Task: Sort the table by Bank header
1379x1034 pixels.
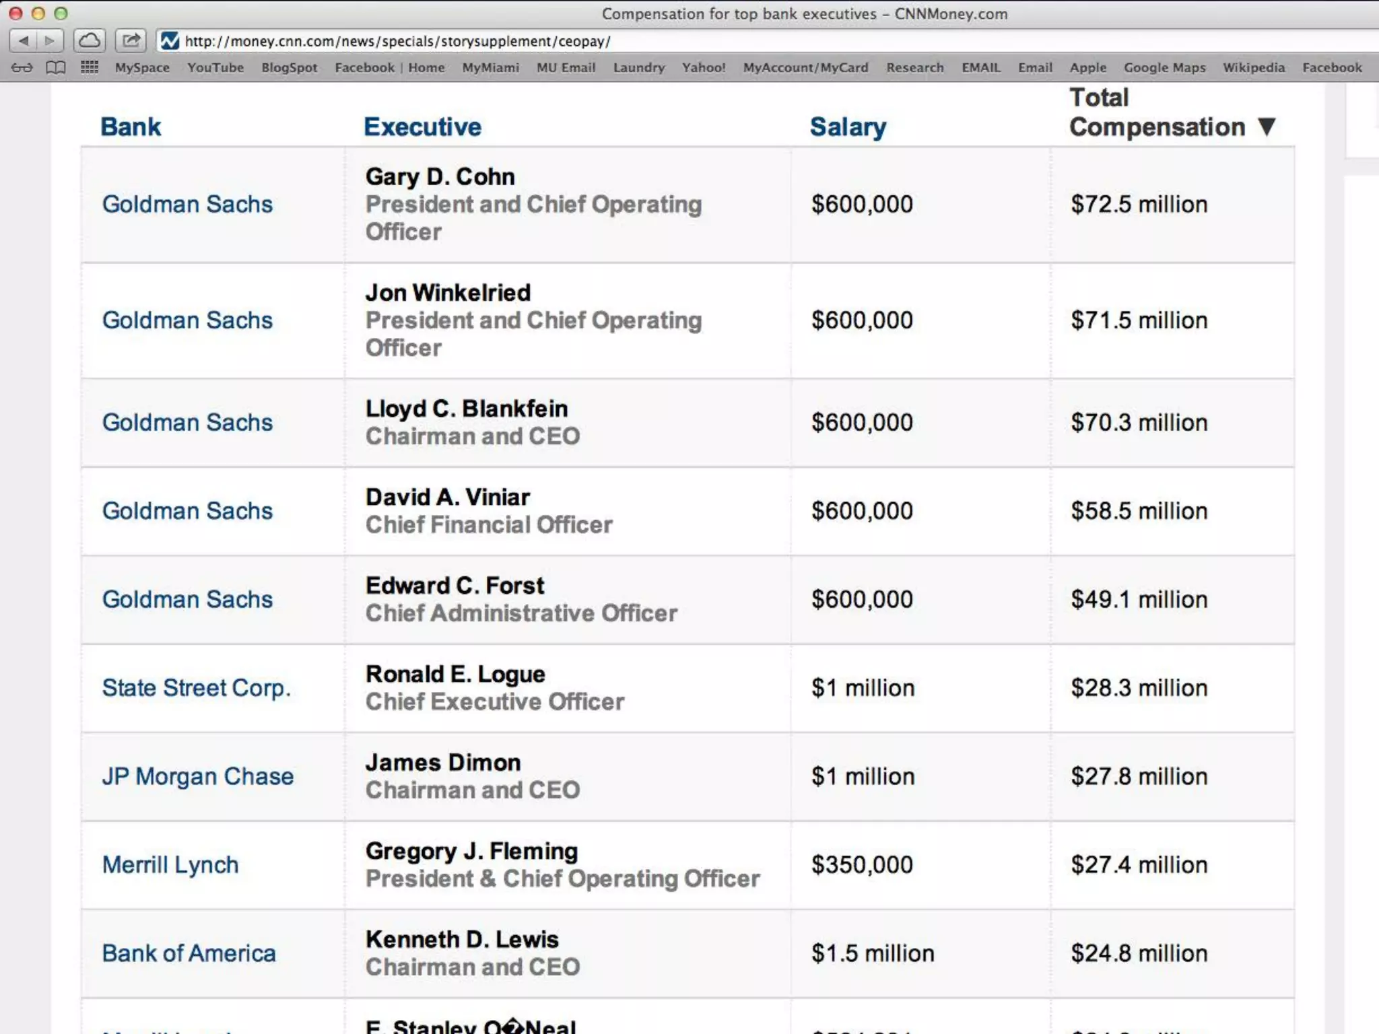Action: click(x=131, y=127)
